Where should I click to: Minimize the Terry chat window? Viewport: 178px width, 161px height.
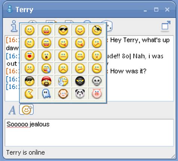[145, 11]
